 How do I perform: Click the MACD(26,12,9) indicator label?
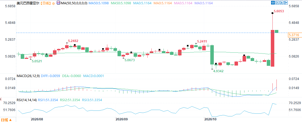[x=28, y=76]
